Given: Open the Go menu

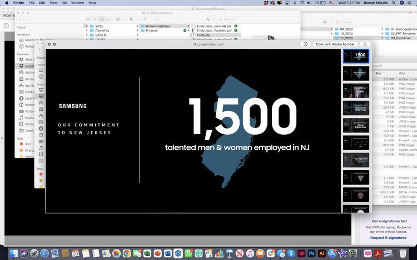Looking at the screenshot, I should coord(64,3).
